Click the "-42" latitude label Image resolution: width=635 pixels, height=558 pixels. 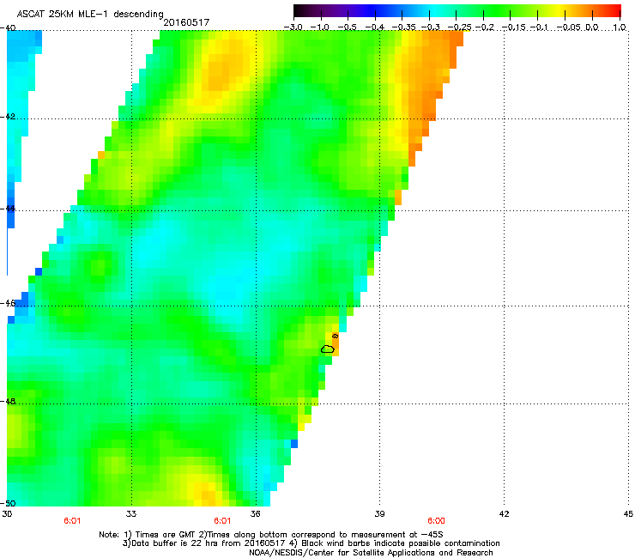[8, 117]
